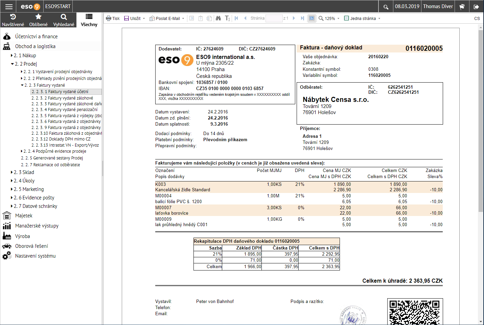Viewport: 484px width, 325px height.
Task: Expand the 2.5 Marketing tree node
Action: coord(12,189)
